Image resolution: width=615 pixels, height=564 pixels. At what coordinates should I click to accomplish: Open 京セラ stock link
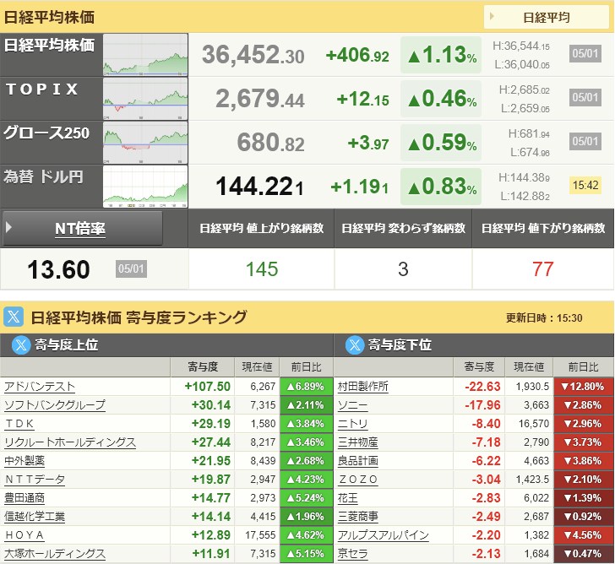[x=352, y=554]
